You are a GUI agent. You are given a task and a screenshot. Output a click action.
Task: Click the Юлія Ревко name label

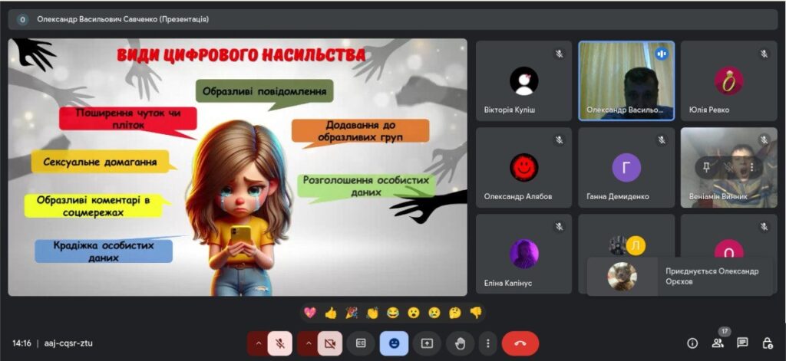click(709, 110)
